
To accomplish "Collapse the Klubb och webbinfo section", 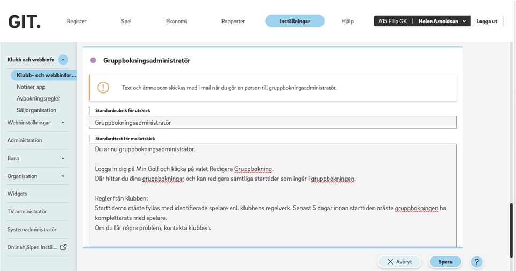I will pyautogui.click(x=63, y=60).
